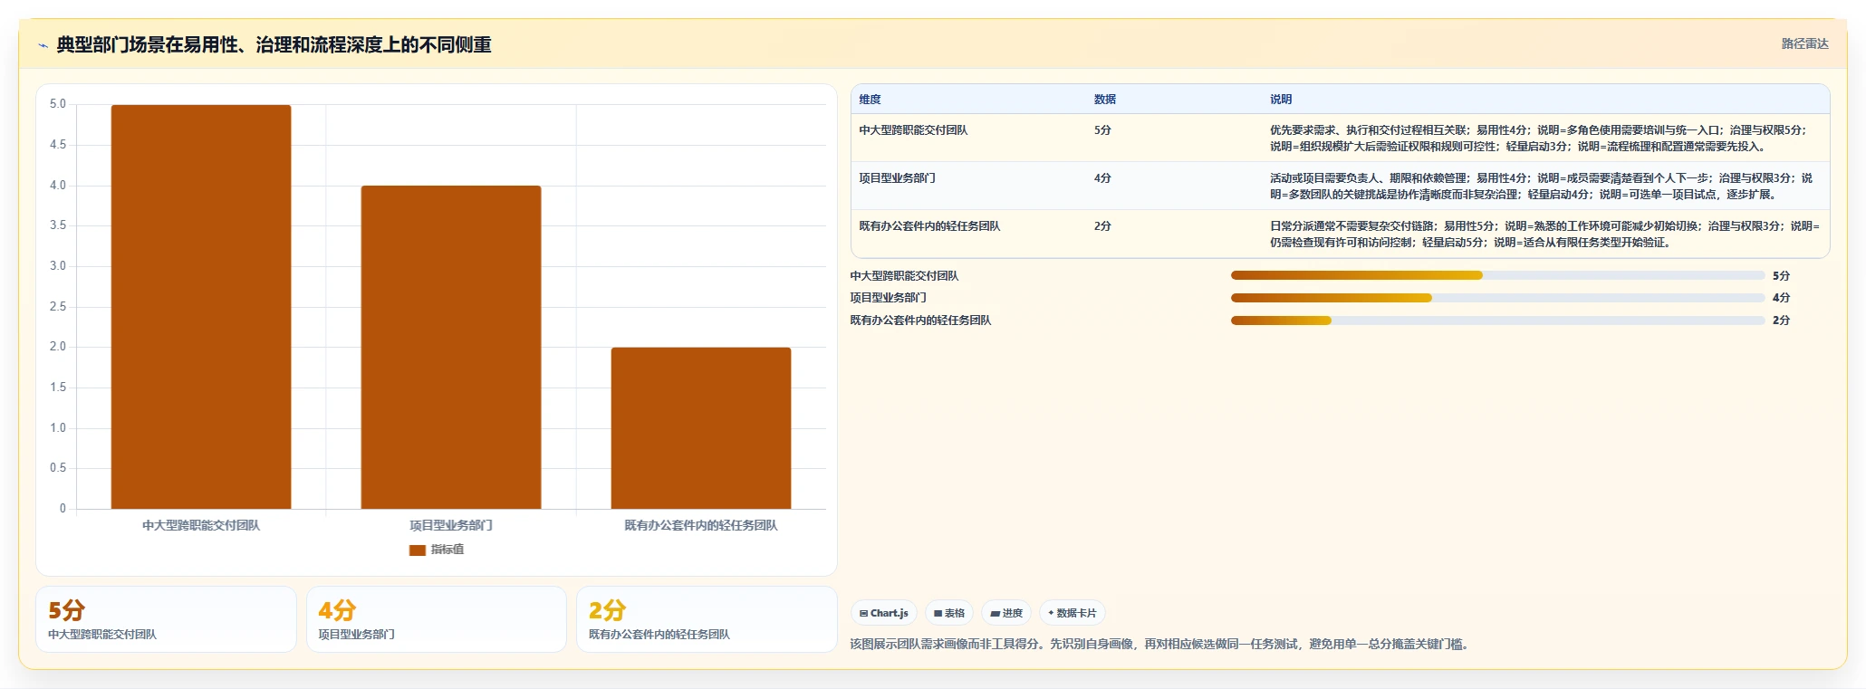Click the progress bar for 既有办公套件内的轻任务团队
This screenshot has width=1866, height=689.
coord(1497,321)
